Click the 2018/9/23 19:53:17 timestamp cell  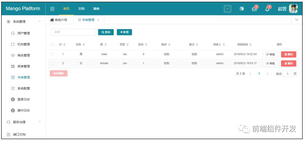245,63
